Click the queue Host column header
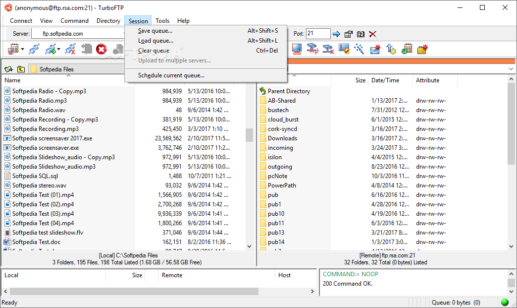This screenshot has width=517, height=308. (x=296, y=275)
